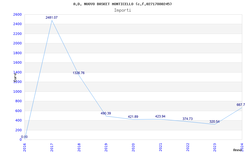Click the 1800 y-axis value

pos(18,53)
